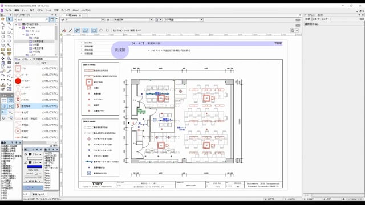Click the red filled circle symbol thumbnail
This screenshot has width=365, height=205.
(18, 81)
